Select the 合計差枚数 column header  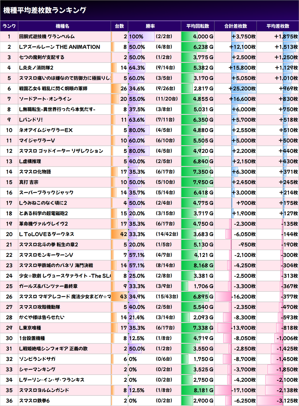click(235, 26)
